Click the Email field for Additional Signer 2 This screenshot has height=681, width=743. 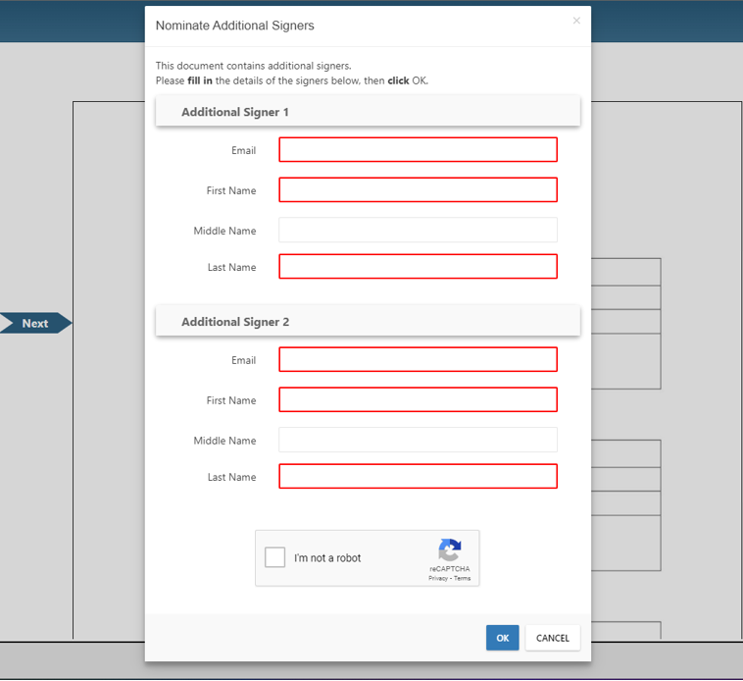(418, 359)
